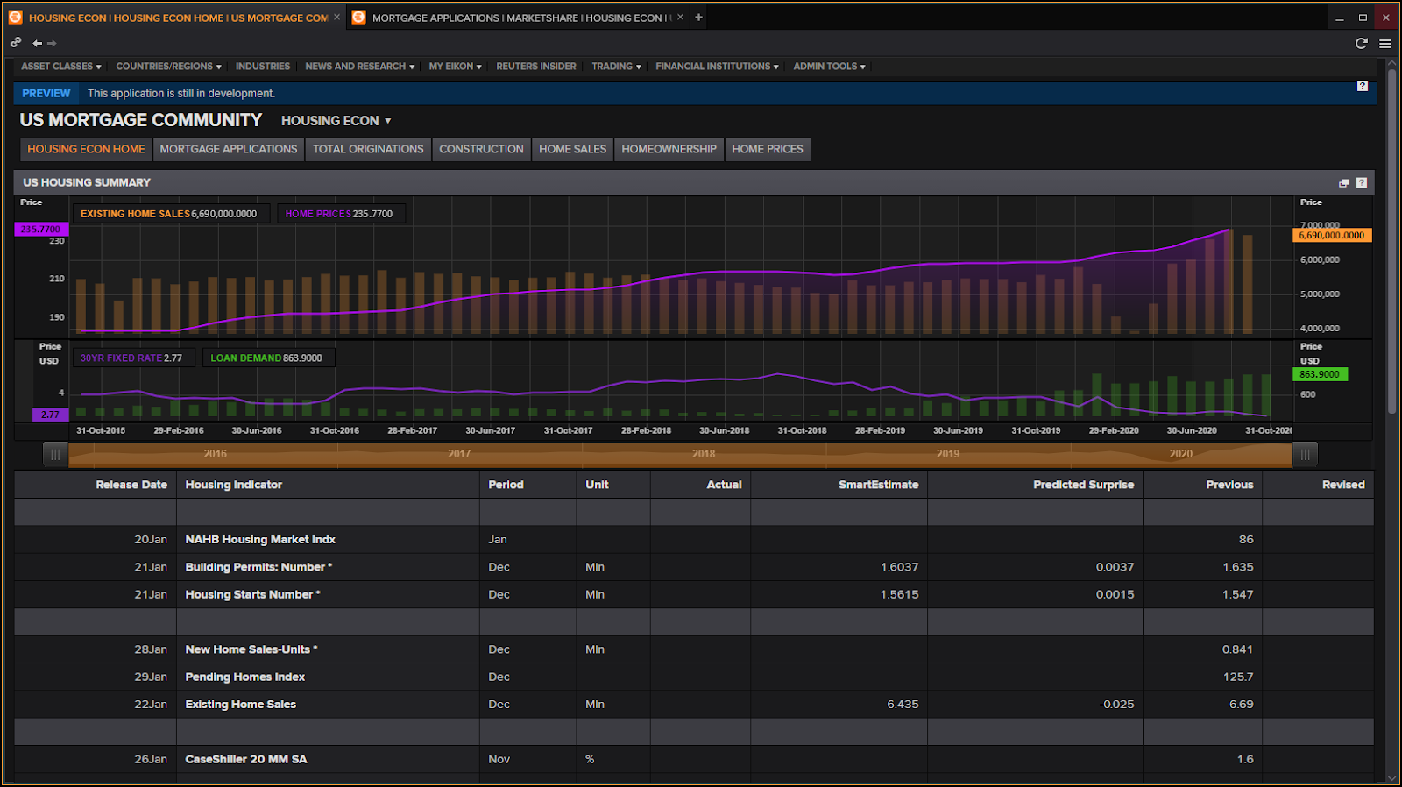The image size is (1402, 787).
Task: Open New Home Sales-Units indicator
Action: [251, 649]
